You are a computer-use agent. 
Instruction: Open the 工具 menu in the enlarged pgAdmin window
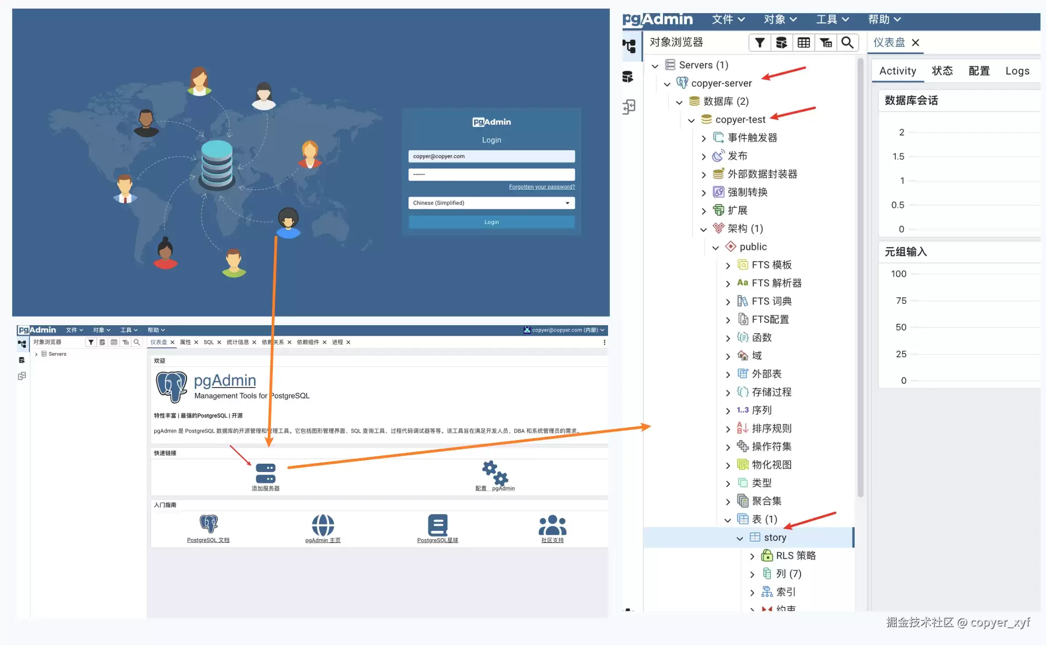[x=832, y=19]
